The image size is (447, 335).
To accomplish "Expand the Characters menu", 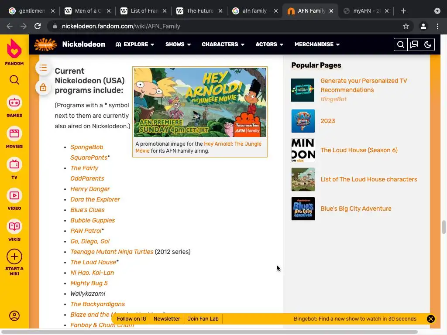I will (x=223, y=44).
